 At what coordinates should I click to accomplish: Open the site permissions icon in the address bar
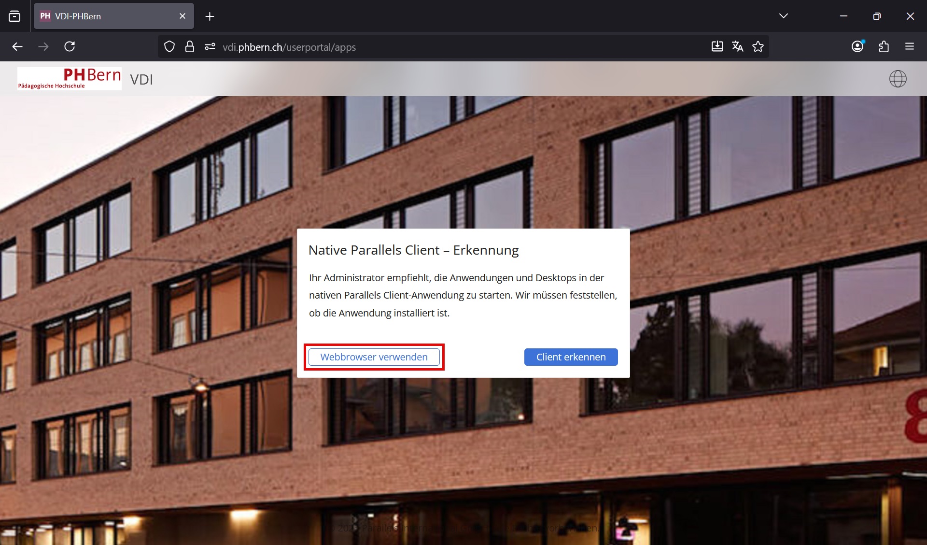210,47
